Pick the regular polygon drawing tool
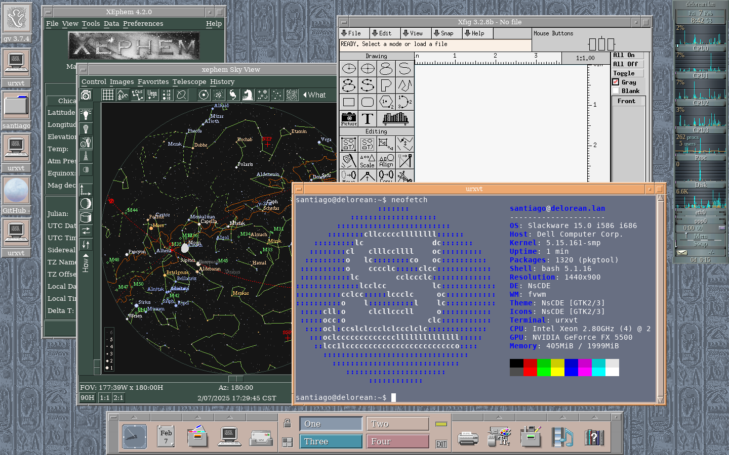Image resolution: width=729 pixels, height=455 pixels. coord(386,102)
